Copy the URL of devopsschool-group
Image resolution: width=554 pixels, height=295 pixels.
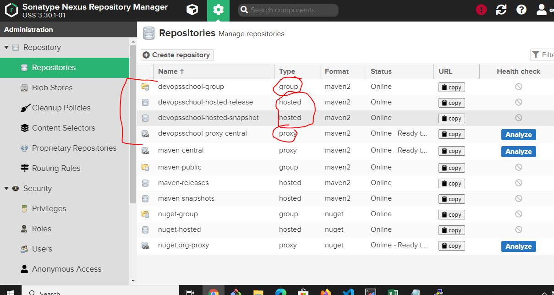(x=452, y=87)
